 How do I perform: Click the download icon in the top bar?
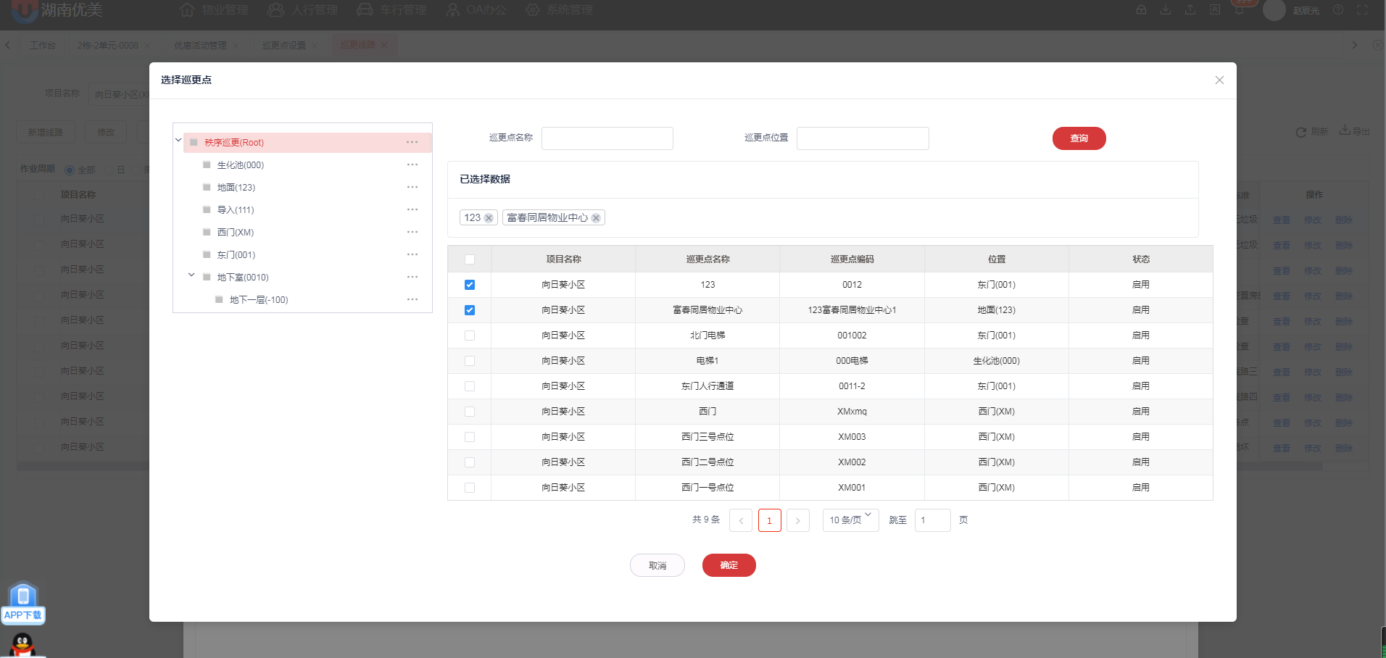(1166, 10)
